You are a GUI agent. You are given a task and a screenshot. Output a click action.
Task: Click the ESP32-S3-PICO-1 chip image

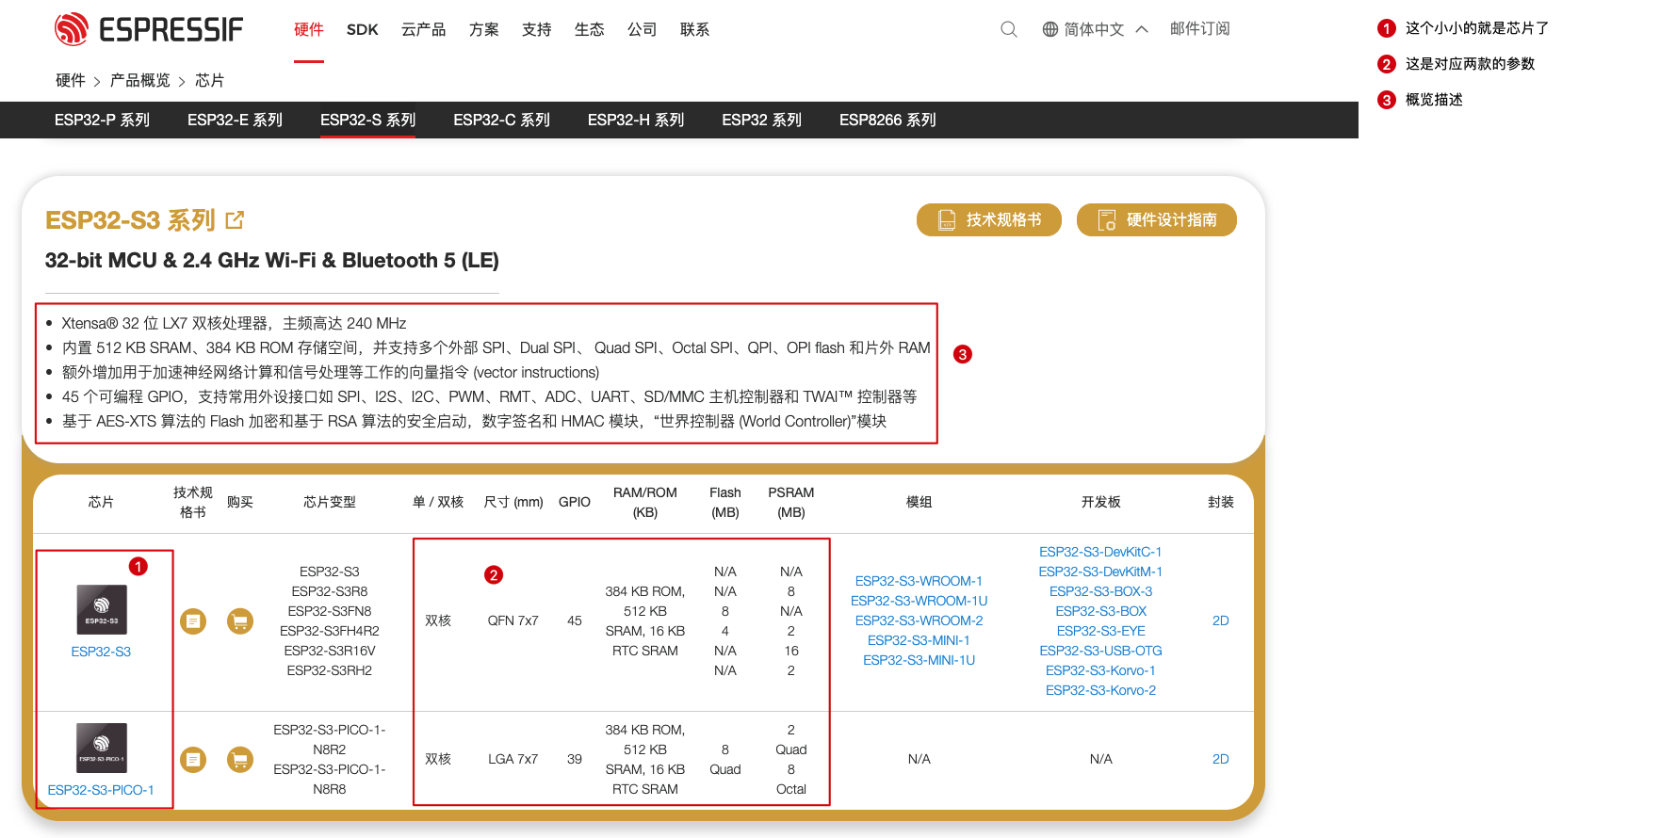(102, 748)
